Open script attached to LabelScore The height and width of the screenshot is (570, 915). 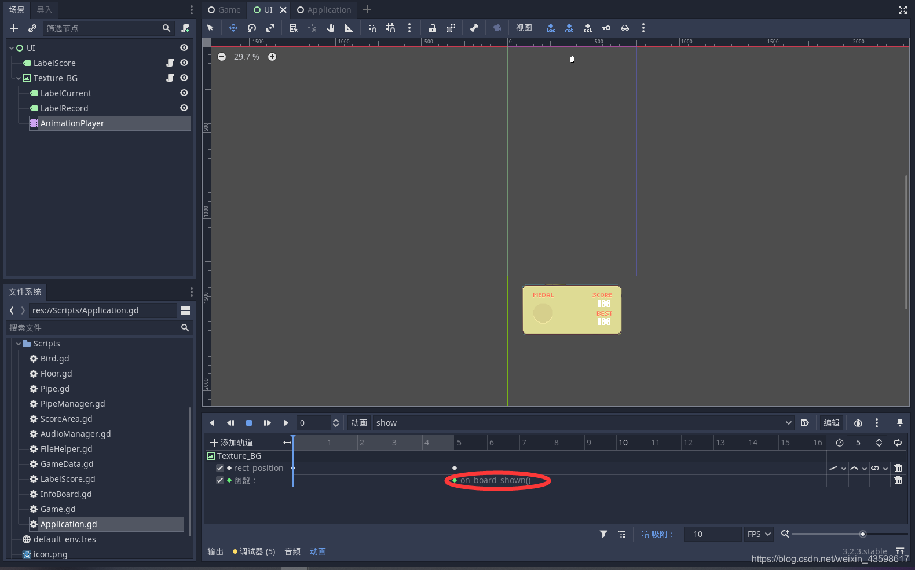[170, 63]
